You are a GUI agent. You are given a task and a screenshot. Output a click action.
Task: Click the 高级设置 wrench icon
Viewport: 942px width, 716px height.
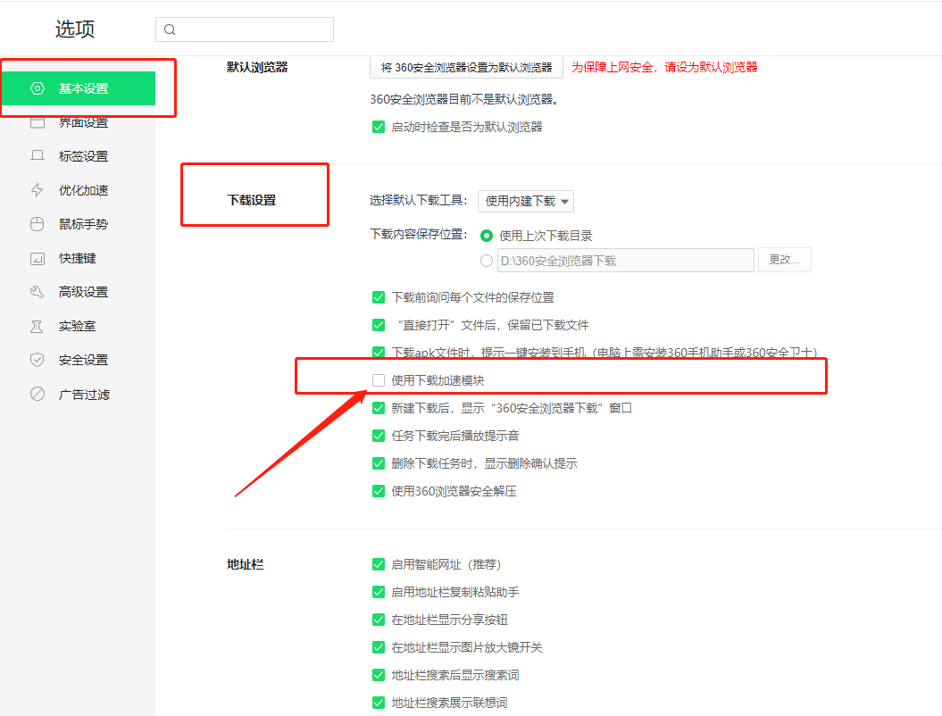(38, 292)
